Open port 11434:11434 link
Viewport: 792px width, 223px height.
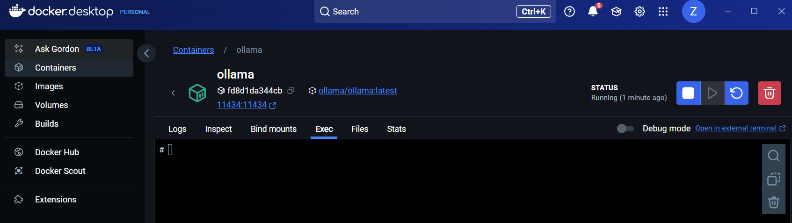click(x=247, y=105)
